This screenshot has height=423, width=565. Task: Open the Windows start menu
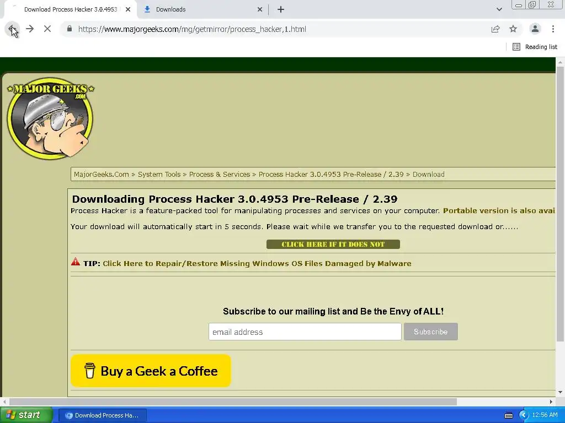click(26, 415)
